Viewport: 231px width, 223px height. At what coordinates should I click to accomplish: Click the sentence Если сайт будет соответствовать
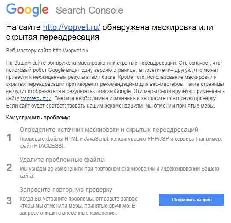(x=110, y=106)
